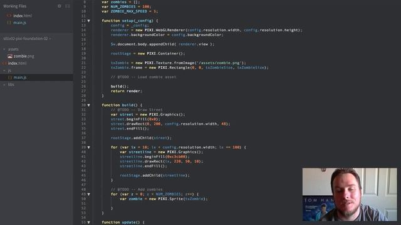Click the 'streetline.beginFill' line
Image resolution: width=401 pixels, height=225 pixels.
155,157
